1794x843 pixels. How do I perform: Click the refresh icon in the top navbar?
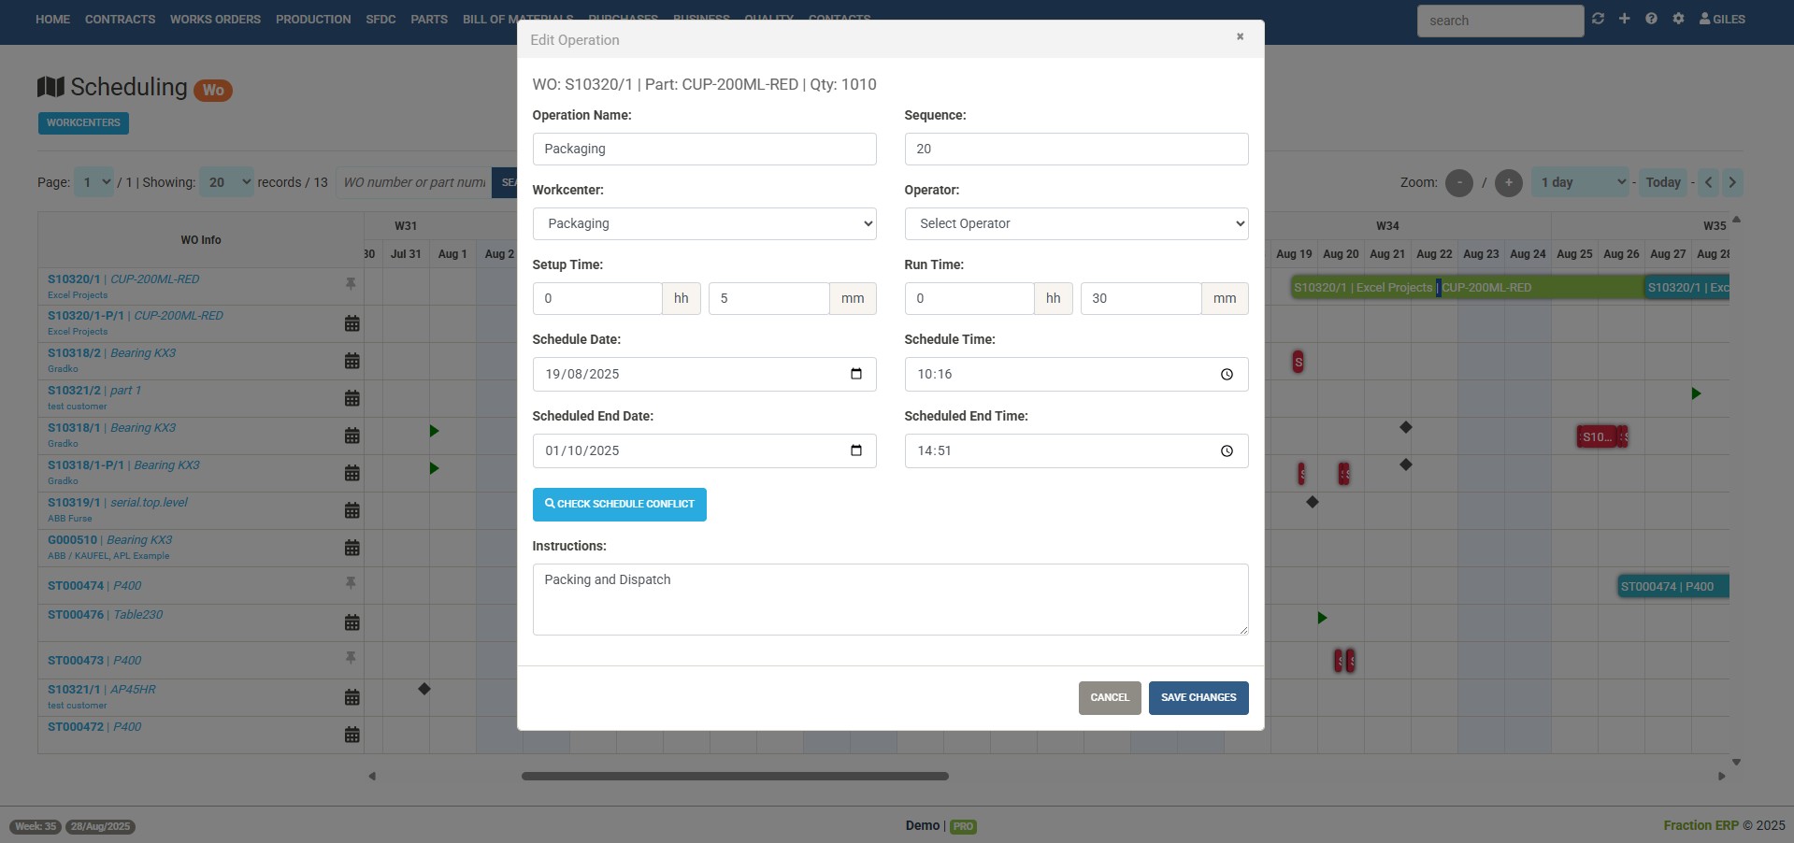(x=1598, y=19)
